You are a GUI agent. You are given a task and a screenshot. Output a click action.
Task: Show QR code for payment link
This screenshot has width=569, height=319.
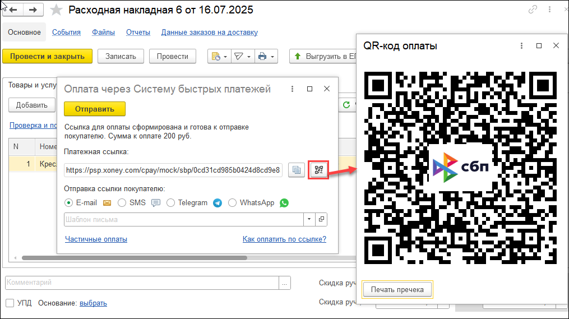pos(318,170)
